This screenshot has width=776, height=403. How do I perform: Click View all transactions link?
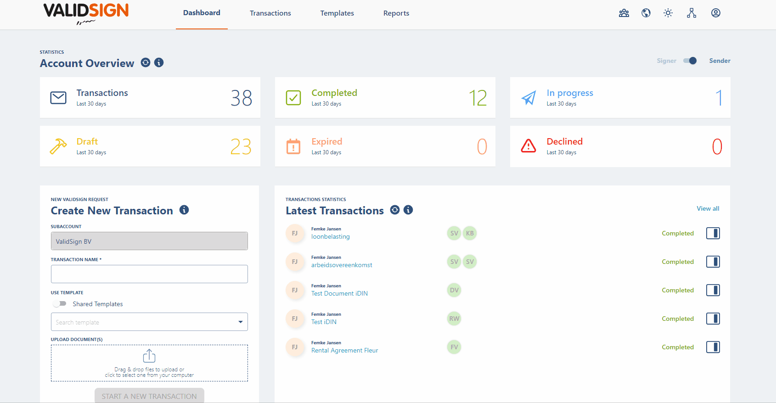[x=708, y=208]
